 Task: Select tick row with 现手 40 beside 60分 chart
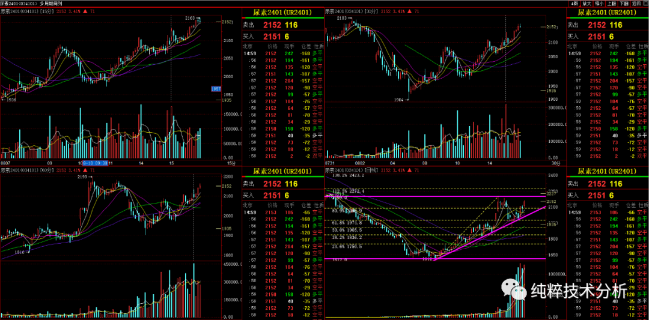click(282, 301)
